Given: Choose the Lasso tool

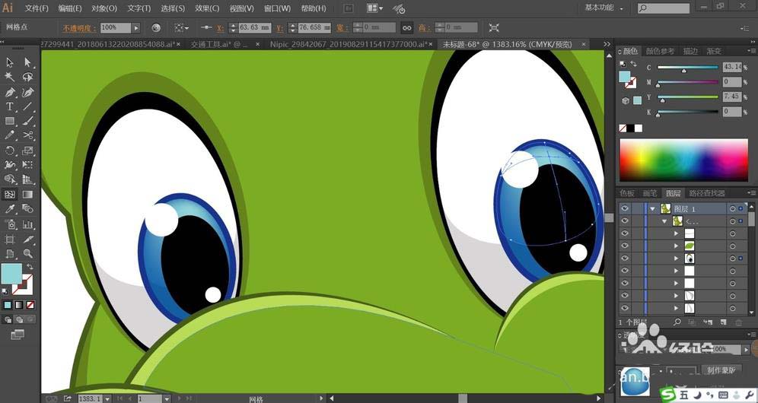Looking at the screenshot, I should tap(27, 77).
